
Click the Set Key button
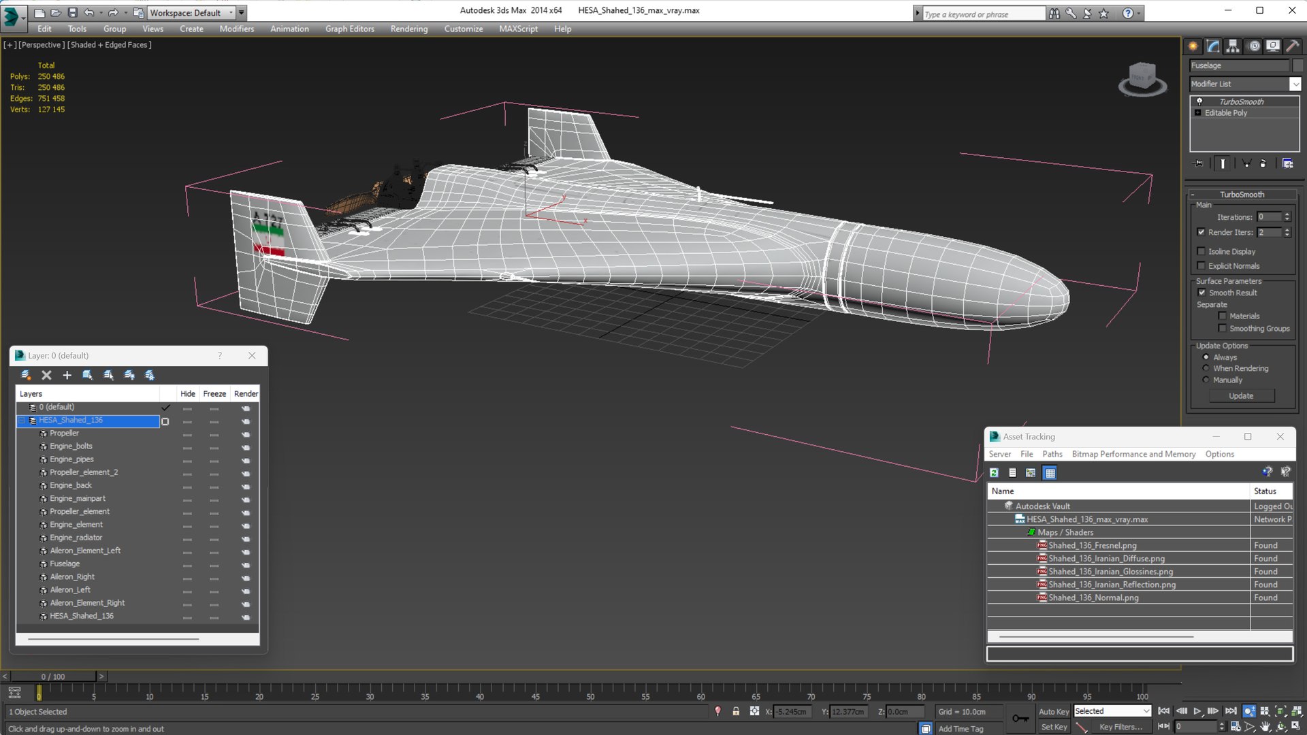(x=1054, y=727)
